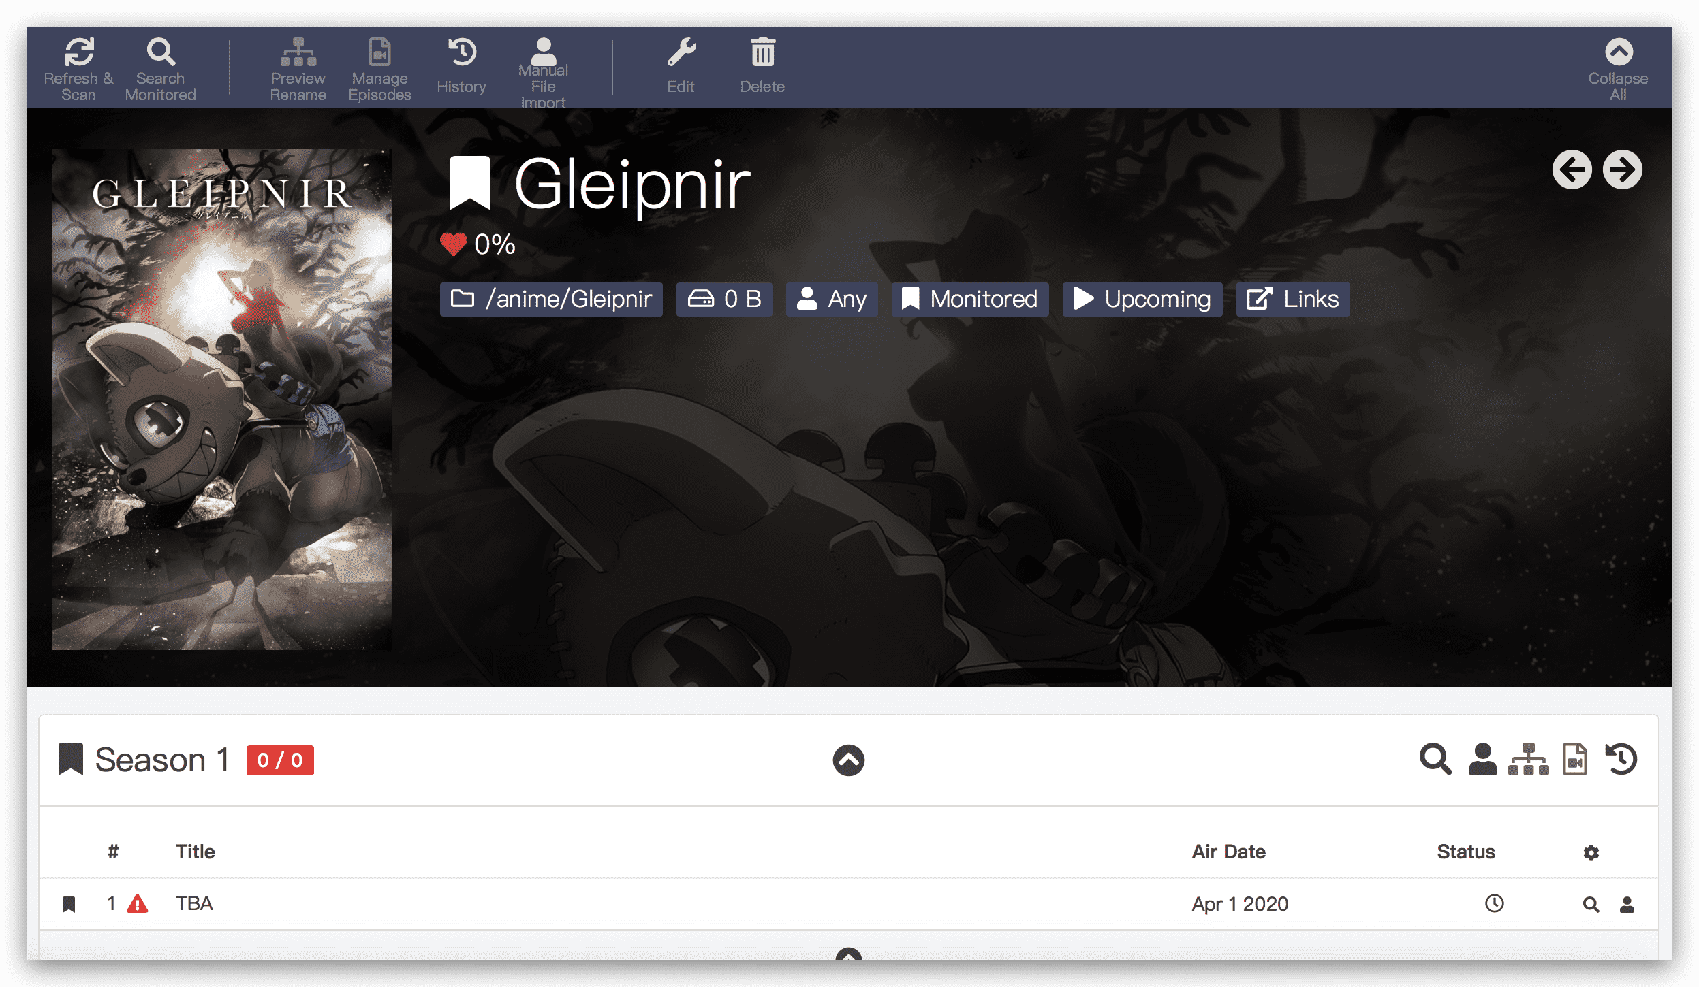Open the series History from the toolbar
The image size is (1699, 987).
pos(462,67)
